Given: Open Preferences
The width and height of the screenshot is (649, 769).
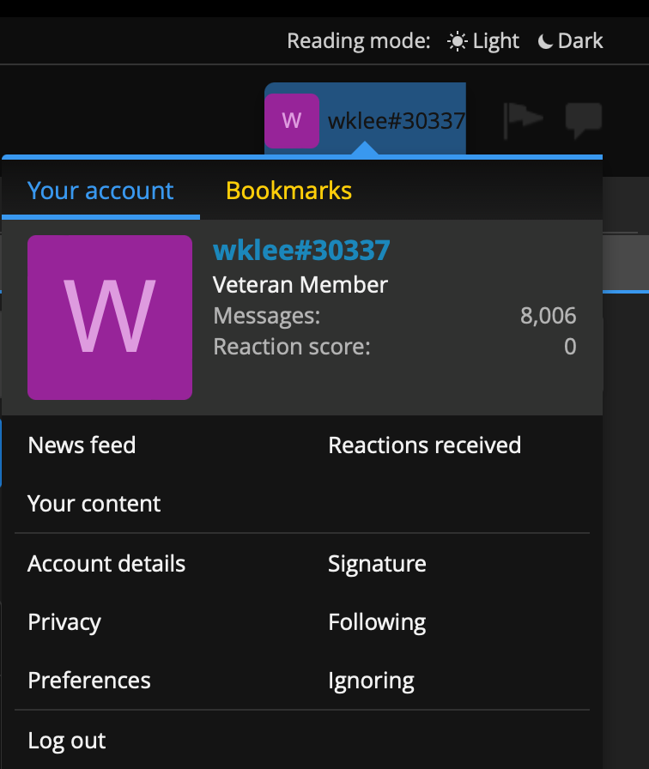Looking at the screenshot, I should pyautogui.click(x=89, y=681).
